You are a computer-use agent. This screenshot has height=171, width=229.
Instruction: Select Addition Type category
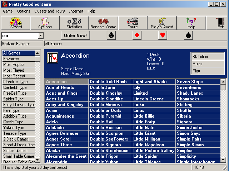(19, 116)
